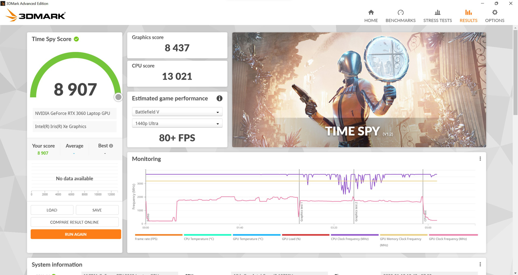Viewport: 518px width, 275px height.
Task: Select the Results tab
Action: pyautogui.click(x=468, y=16)
